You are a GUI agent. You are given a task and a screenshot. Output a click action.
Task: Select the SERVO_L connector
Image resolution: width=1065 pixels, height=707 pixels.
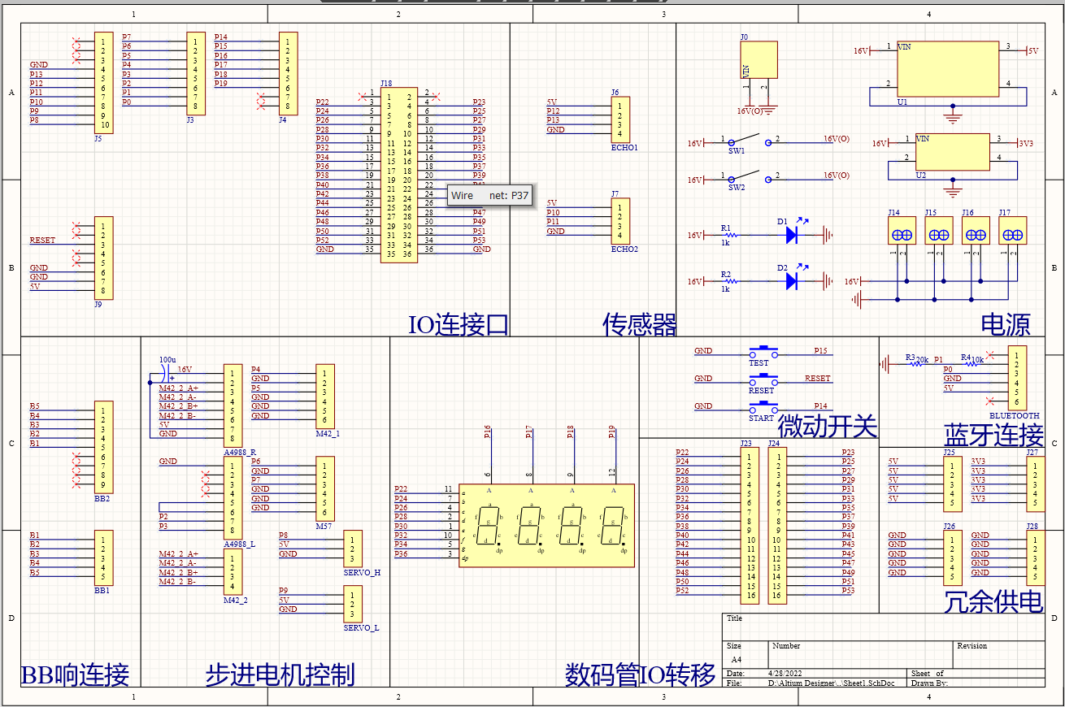[353, 605]
